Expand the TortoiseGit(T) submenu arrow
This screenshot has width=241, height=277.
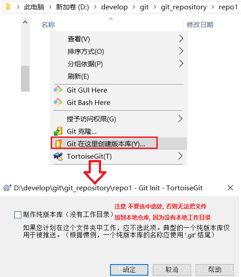tap(180, 156)
